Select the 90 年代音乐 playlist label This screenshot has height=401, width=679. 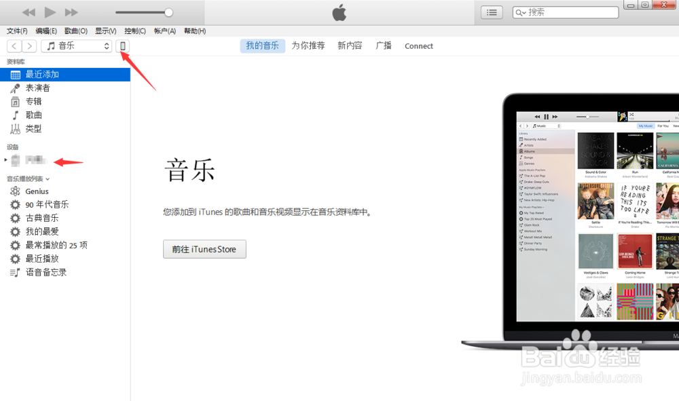tap(47, 205)
